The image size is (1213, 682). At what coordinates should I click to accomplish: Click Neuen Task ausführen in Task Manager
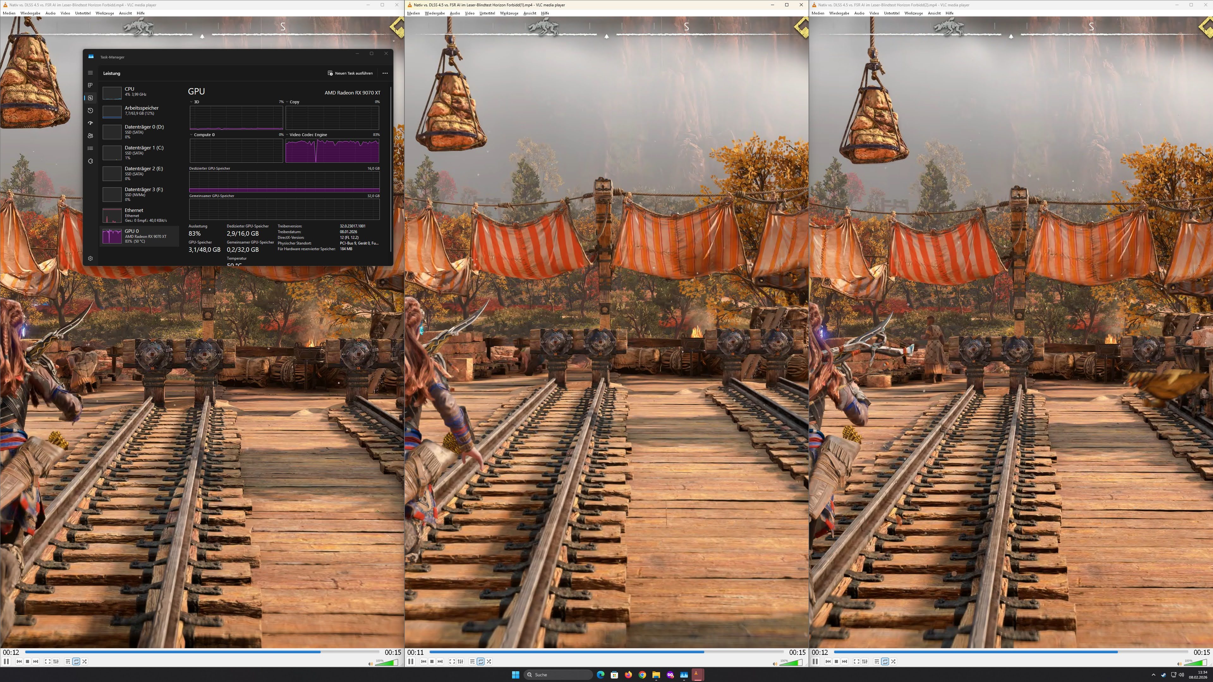pyautogui.click(x=351, y=73)
